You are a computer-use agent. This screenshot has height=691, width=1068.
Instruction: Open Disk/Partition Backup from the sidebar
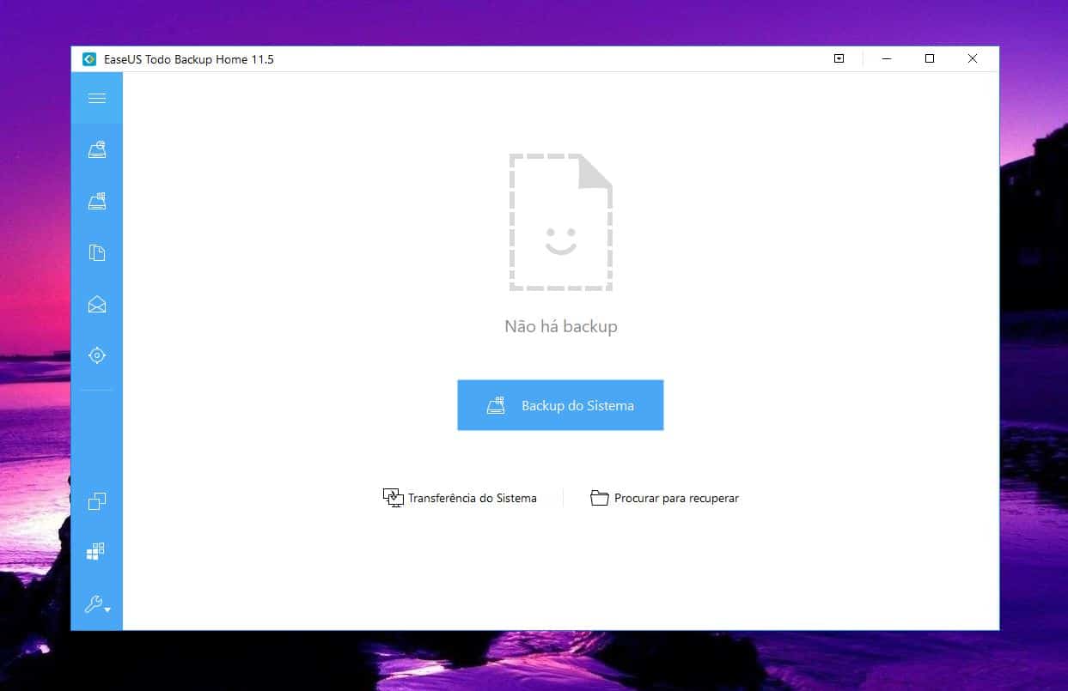tap(97, 150)
